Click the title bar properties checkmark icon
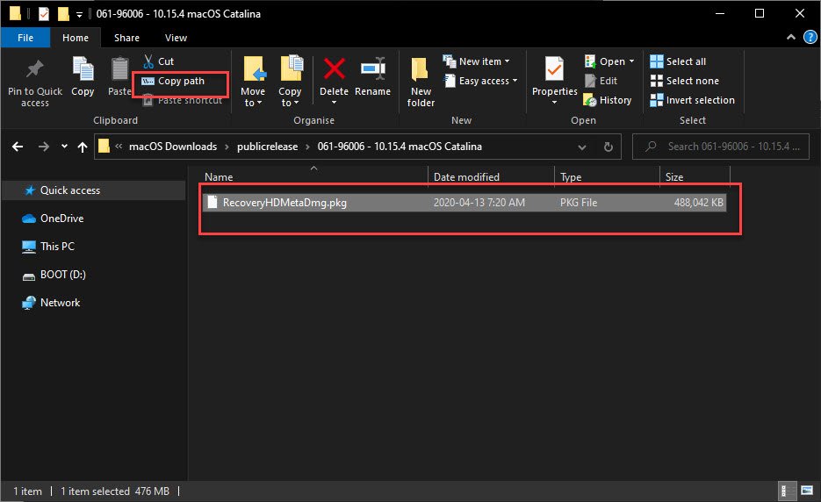The height and width of the screenshot is (502, 821). pos(44,14)
